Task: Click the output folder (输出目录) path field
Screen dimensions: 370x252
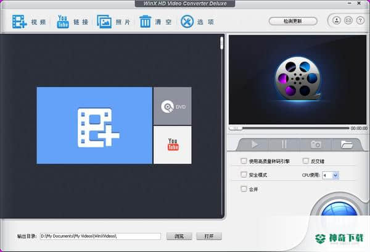Action: point(101,236)
